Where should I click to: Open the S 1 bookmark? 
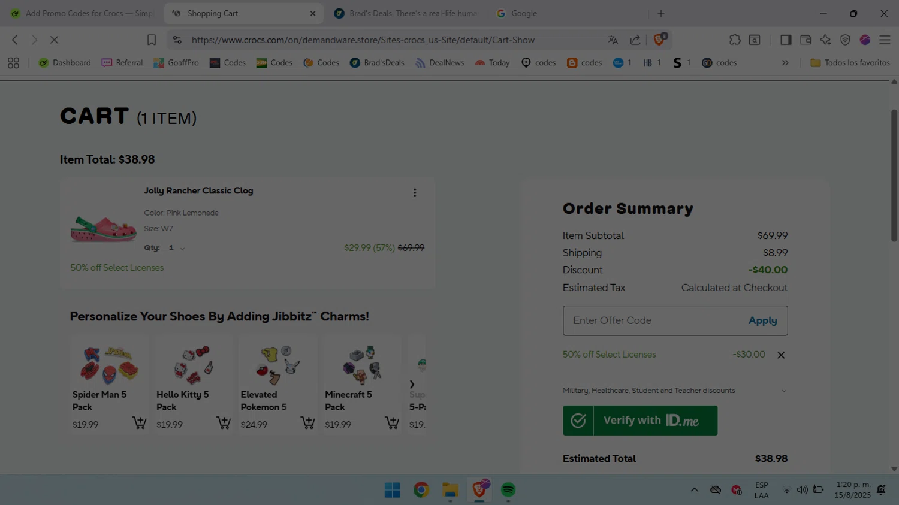pyautogui.click(x=682, y=63)
